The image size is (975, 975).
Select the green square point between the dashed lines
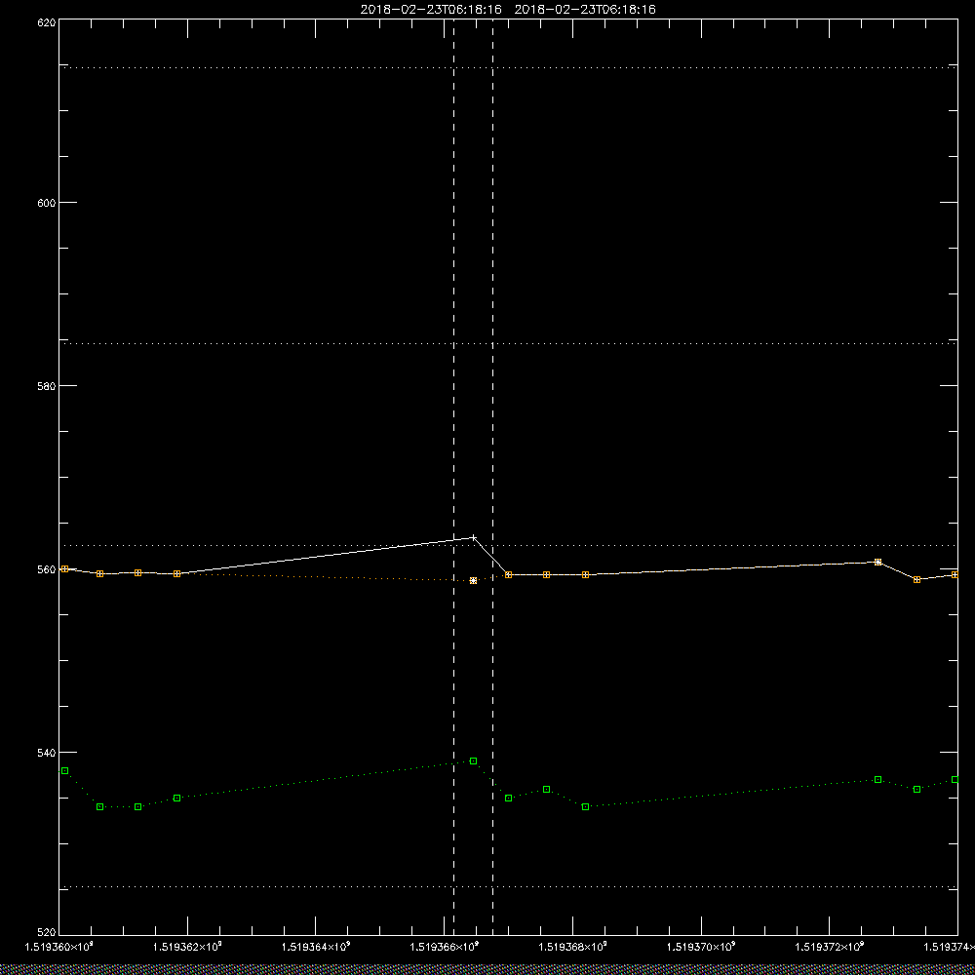tap(473, 761)
